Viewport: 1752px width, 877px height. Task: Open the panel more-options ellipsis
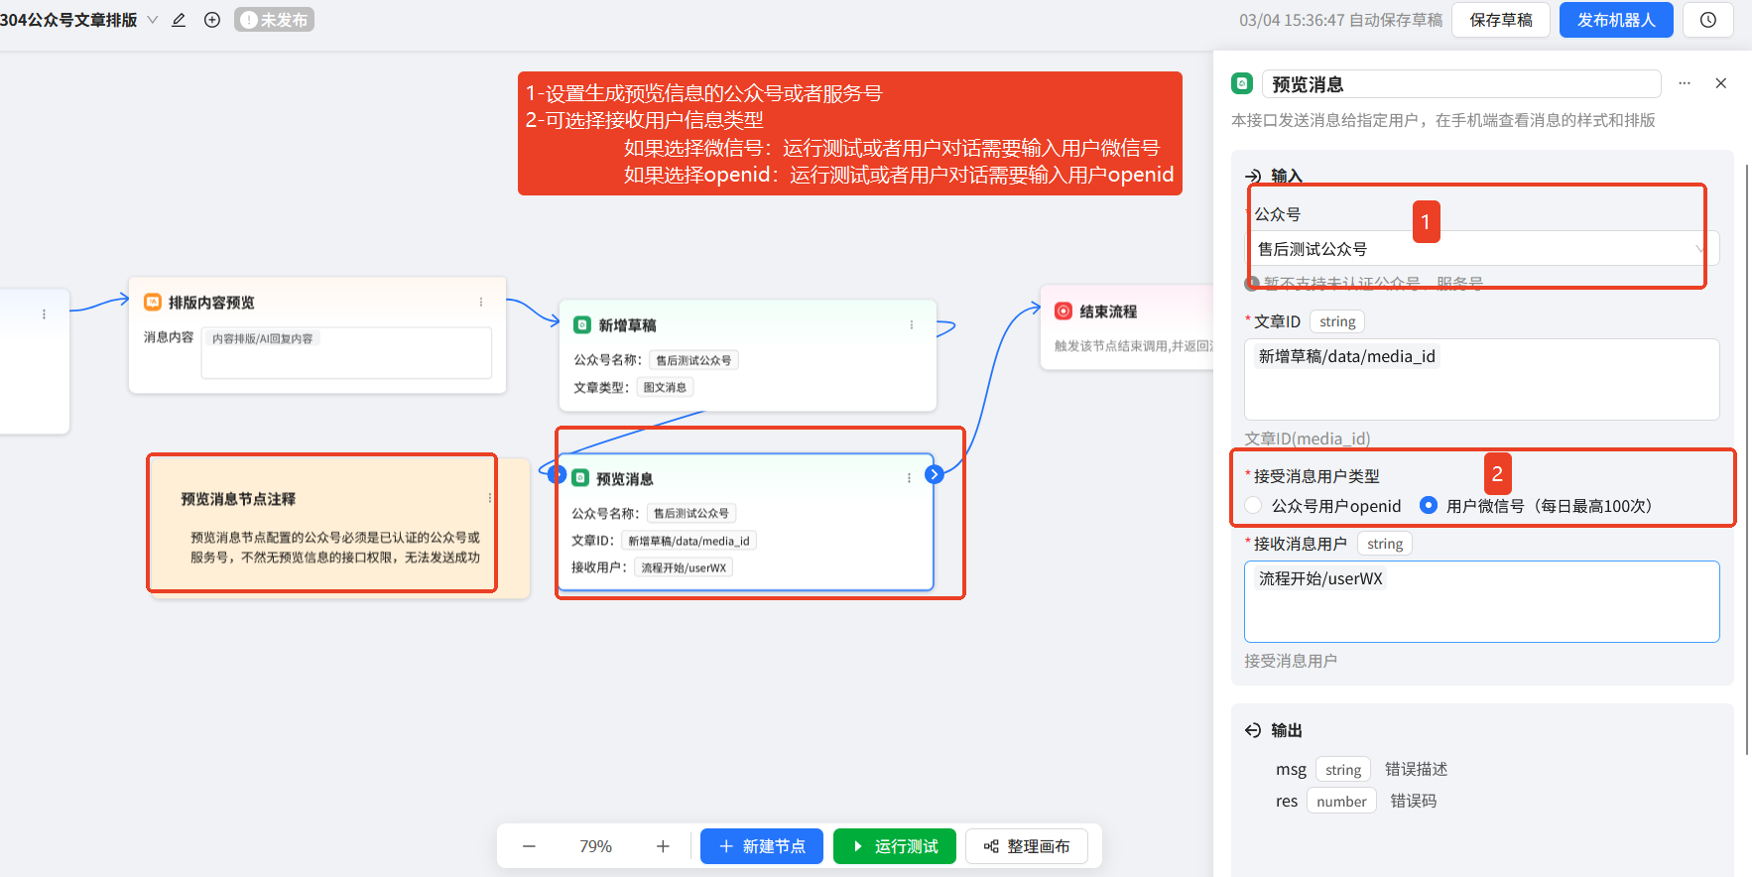[1685, 84]
